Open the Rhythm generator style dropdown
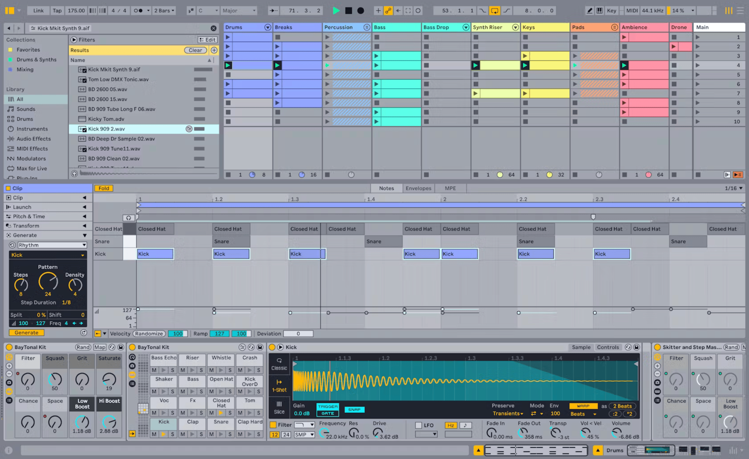This screenshot has width=749, height=459. pyautogui.click(x=51, y=245)
